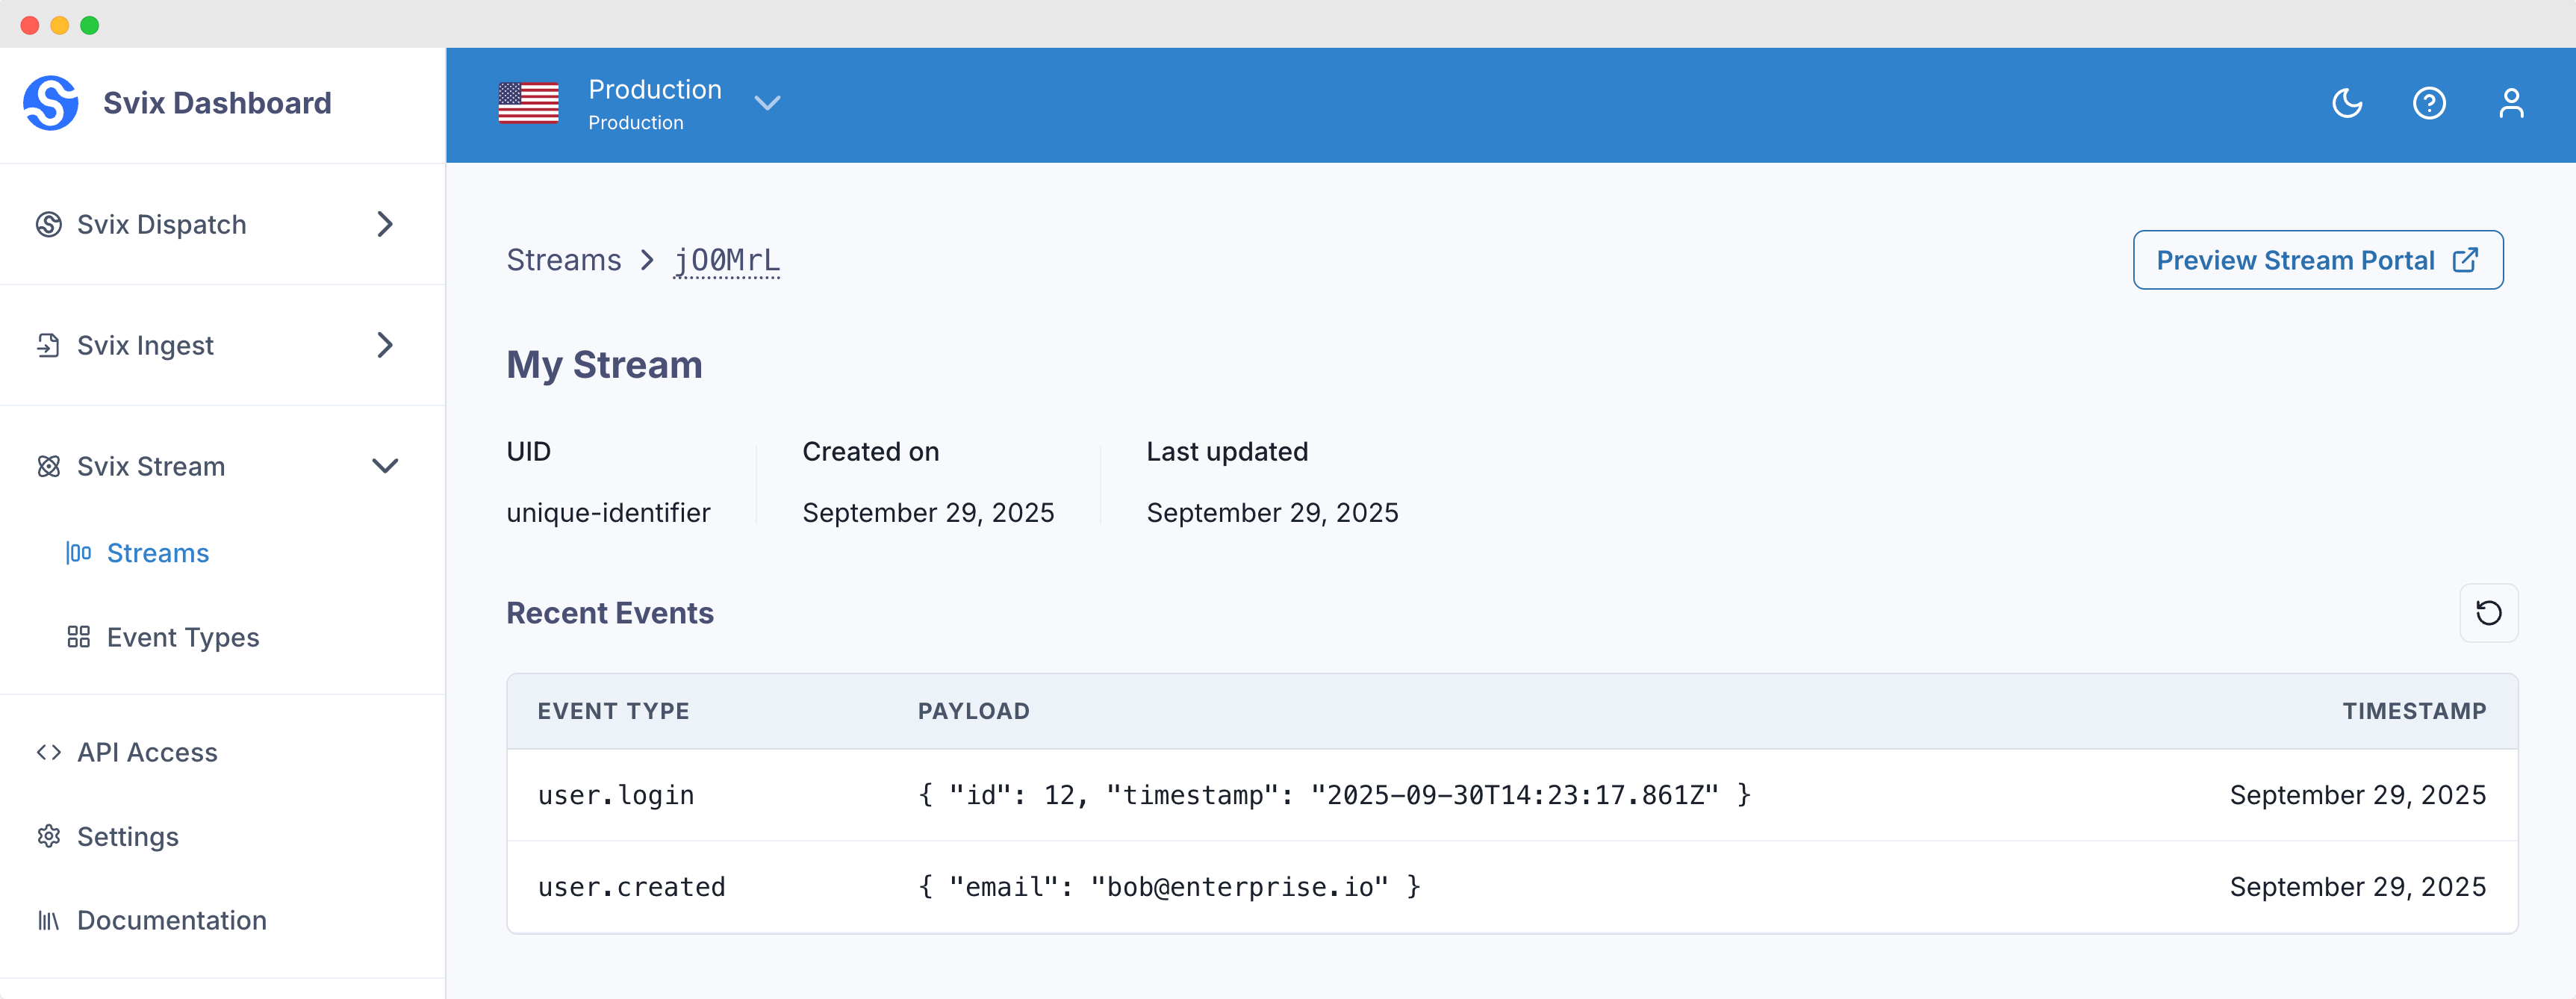The width and height of the screenshot is (2576, 999).
Task: Open the Production environment dropdown
Action: (767, 103)
